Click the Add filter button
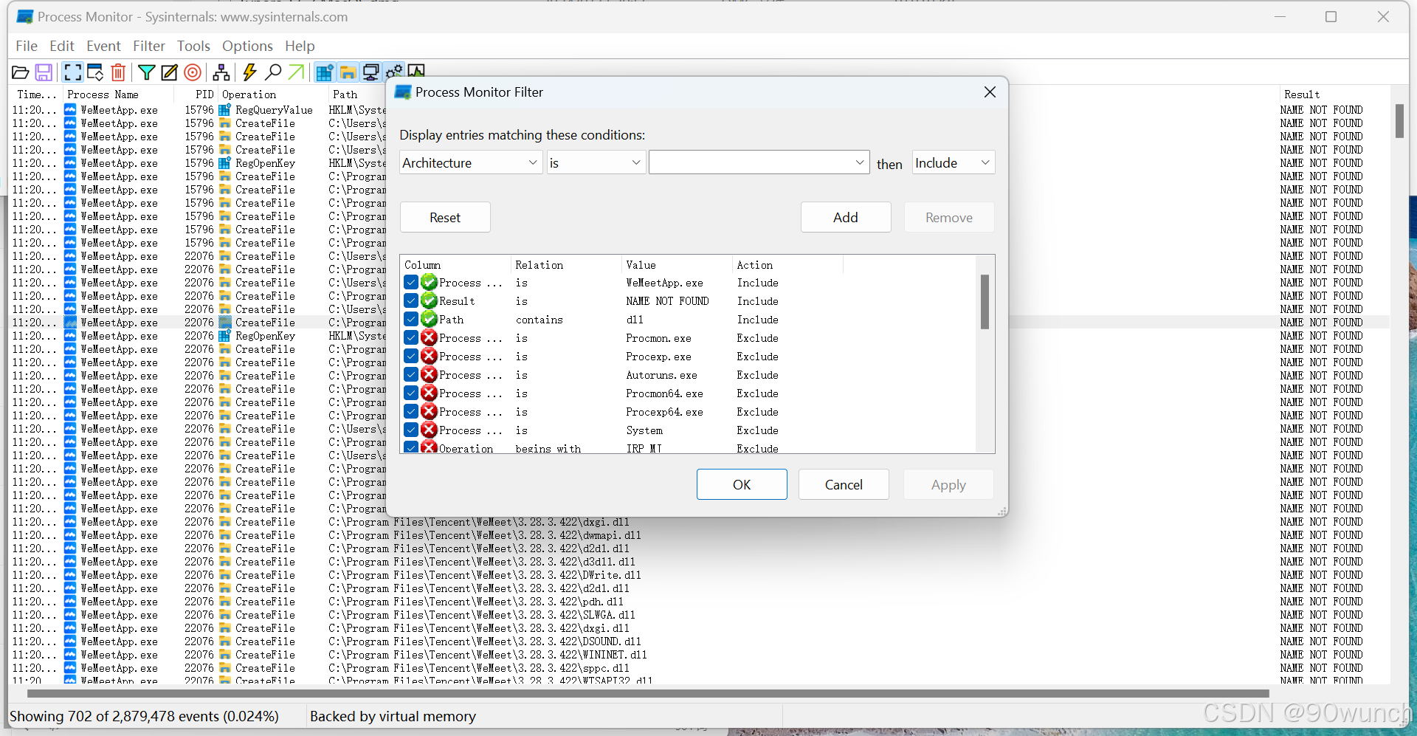Screen dimensions: 1417x736 point(846,217)
